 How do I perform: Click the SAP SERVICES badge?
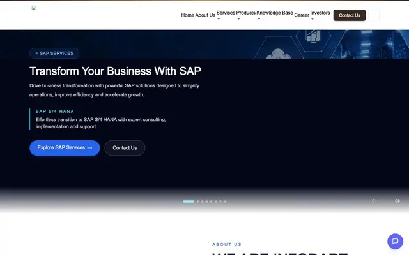[x=54, y=54]
